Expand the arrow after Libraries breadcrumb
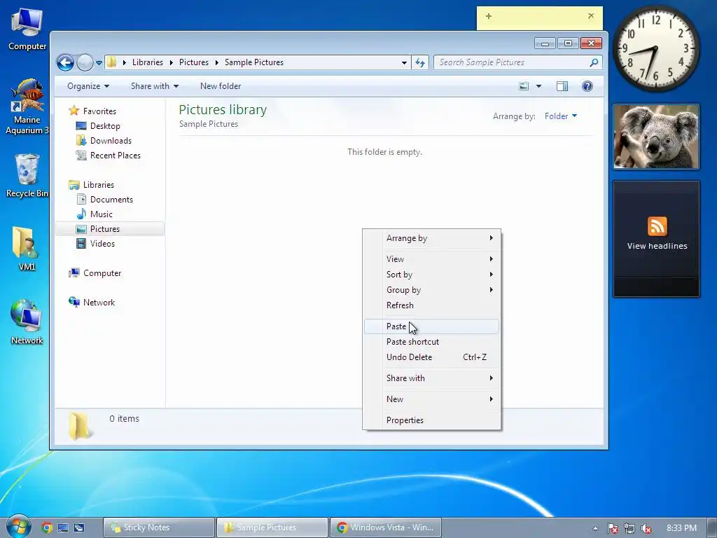 [x=171, y=62]
